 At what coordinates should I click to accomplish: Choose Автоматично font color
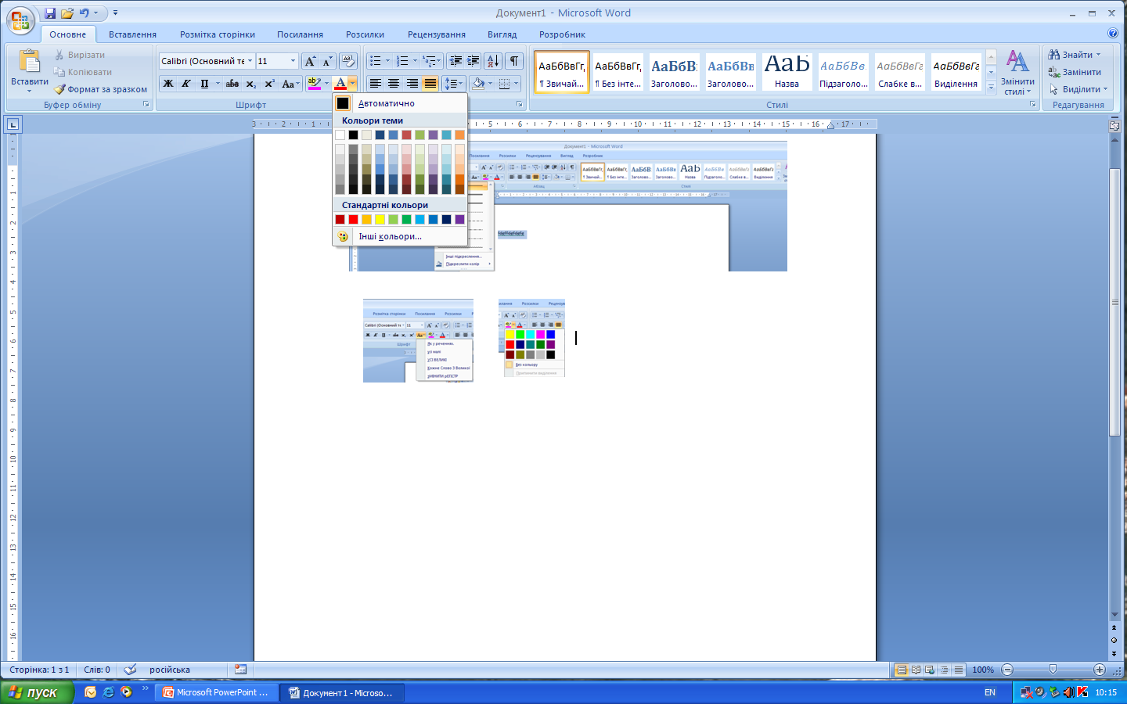tap(400, 103)
